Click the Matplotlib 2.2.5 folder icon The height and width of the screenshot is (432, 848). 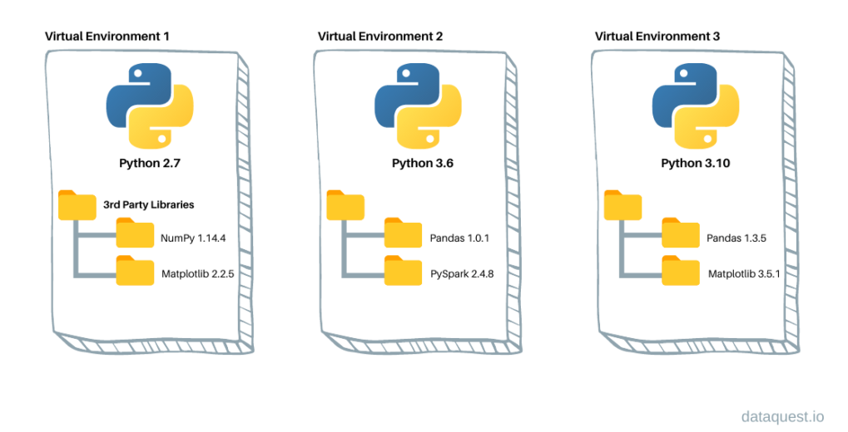click(135, 271)
